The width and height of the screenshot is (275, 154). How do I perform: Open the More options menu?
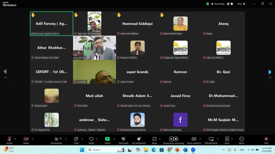pos(241,140)
